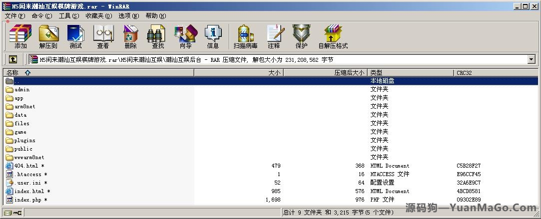Click the .user.ini file icon
This screenshot has height=219, width=541.
click(9, 183)
